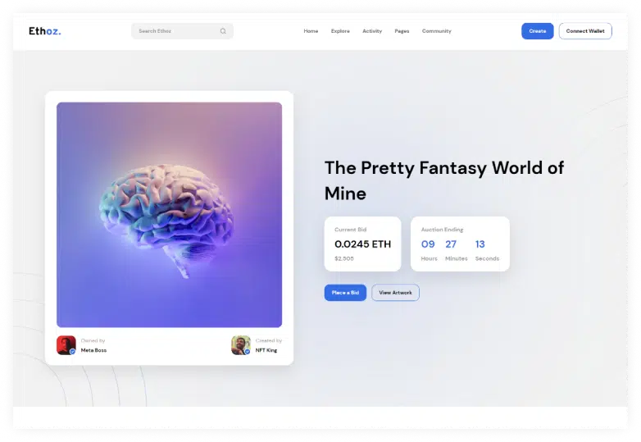641x442 pixels.
Task: Click the search magnifier icon
Action: coord(223,31)
